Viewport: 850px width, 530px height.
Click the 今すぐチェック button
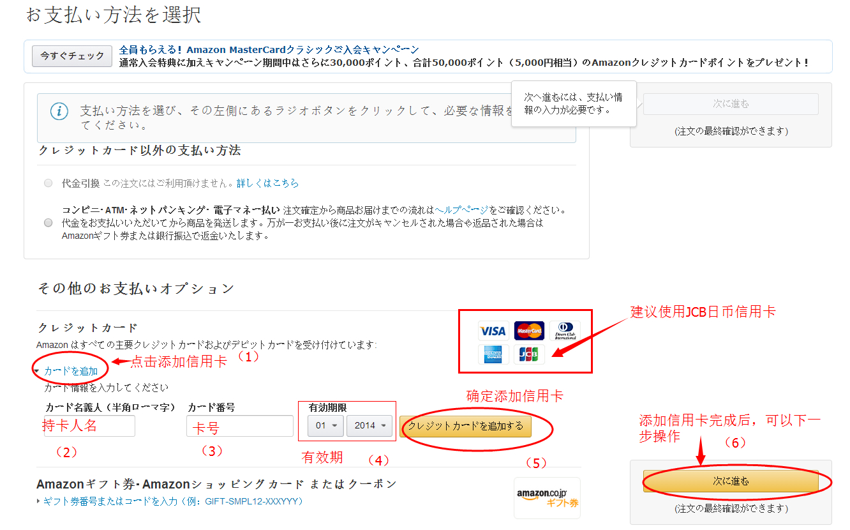click(72, 56)
